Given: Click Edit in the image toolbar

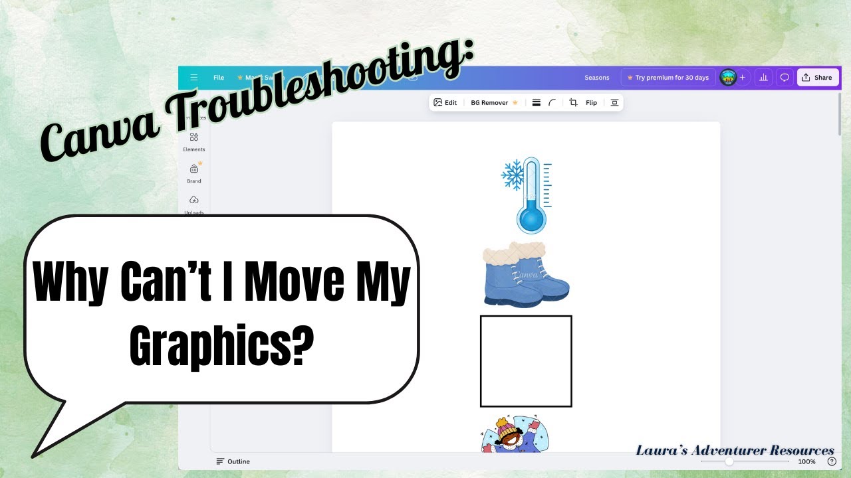Looking at the screenshot, I should point(445,103).
